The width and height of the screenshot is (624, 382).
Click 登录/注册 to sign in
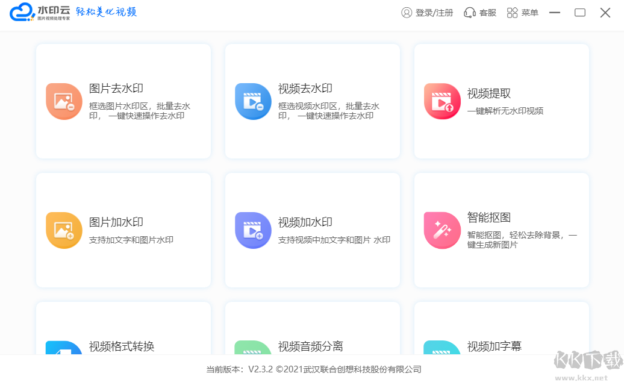point(427,12)
